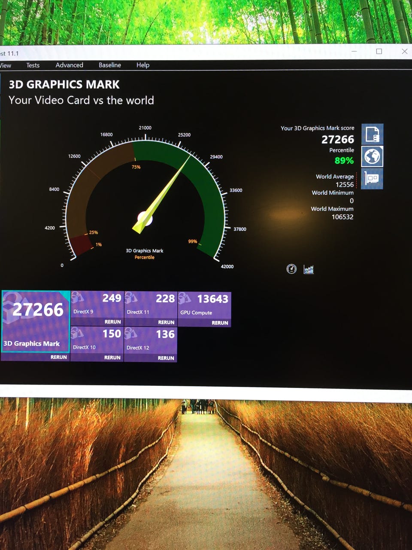Open the Tests menu

tap(33, 65)
